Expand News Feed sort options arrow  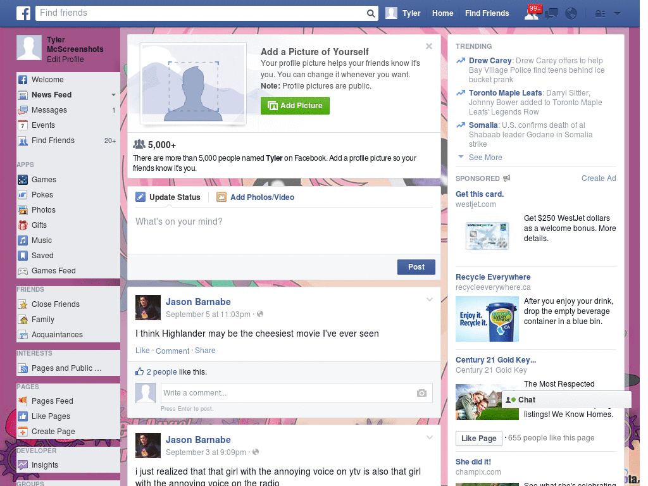click(113, 95)
